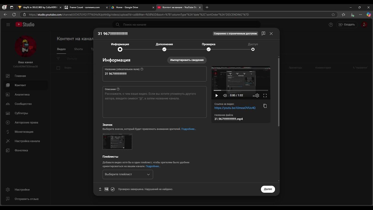Open the Видео tab in channel content

pyautogui.click(x=61, y=49)
